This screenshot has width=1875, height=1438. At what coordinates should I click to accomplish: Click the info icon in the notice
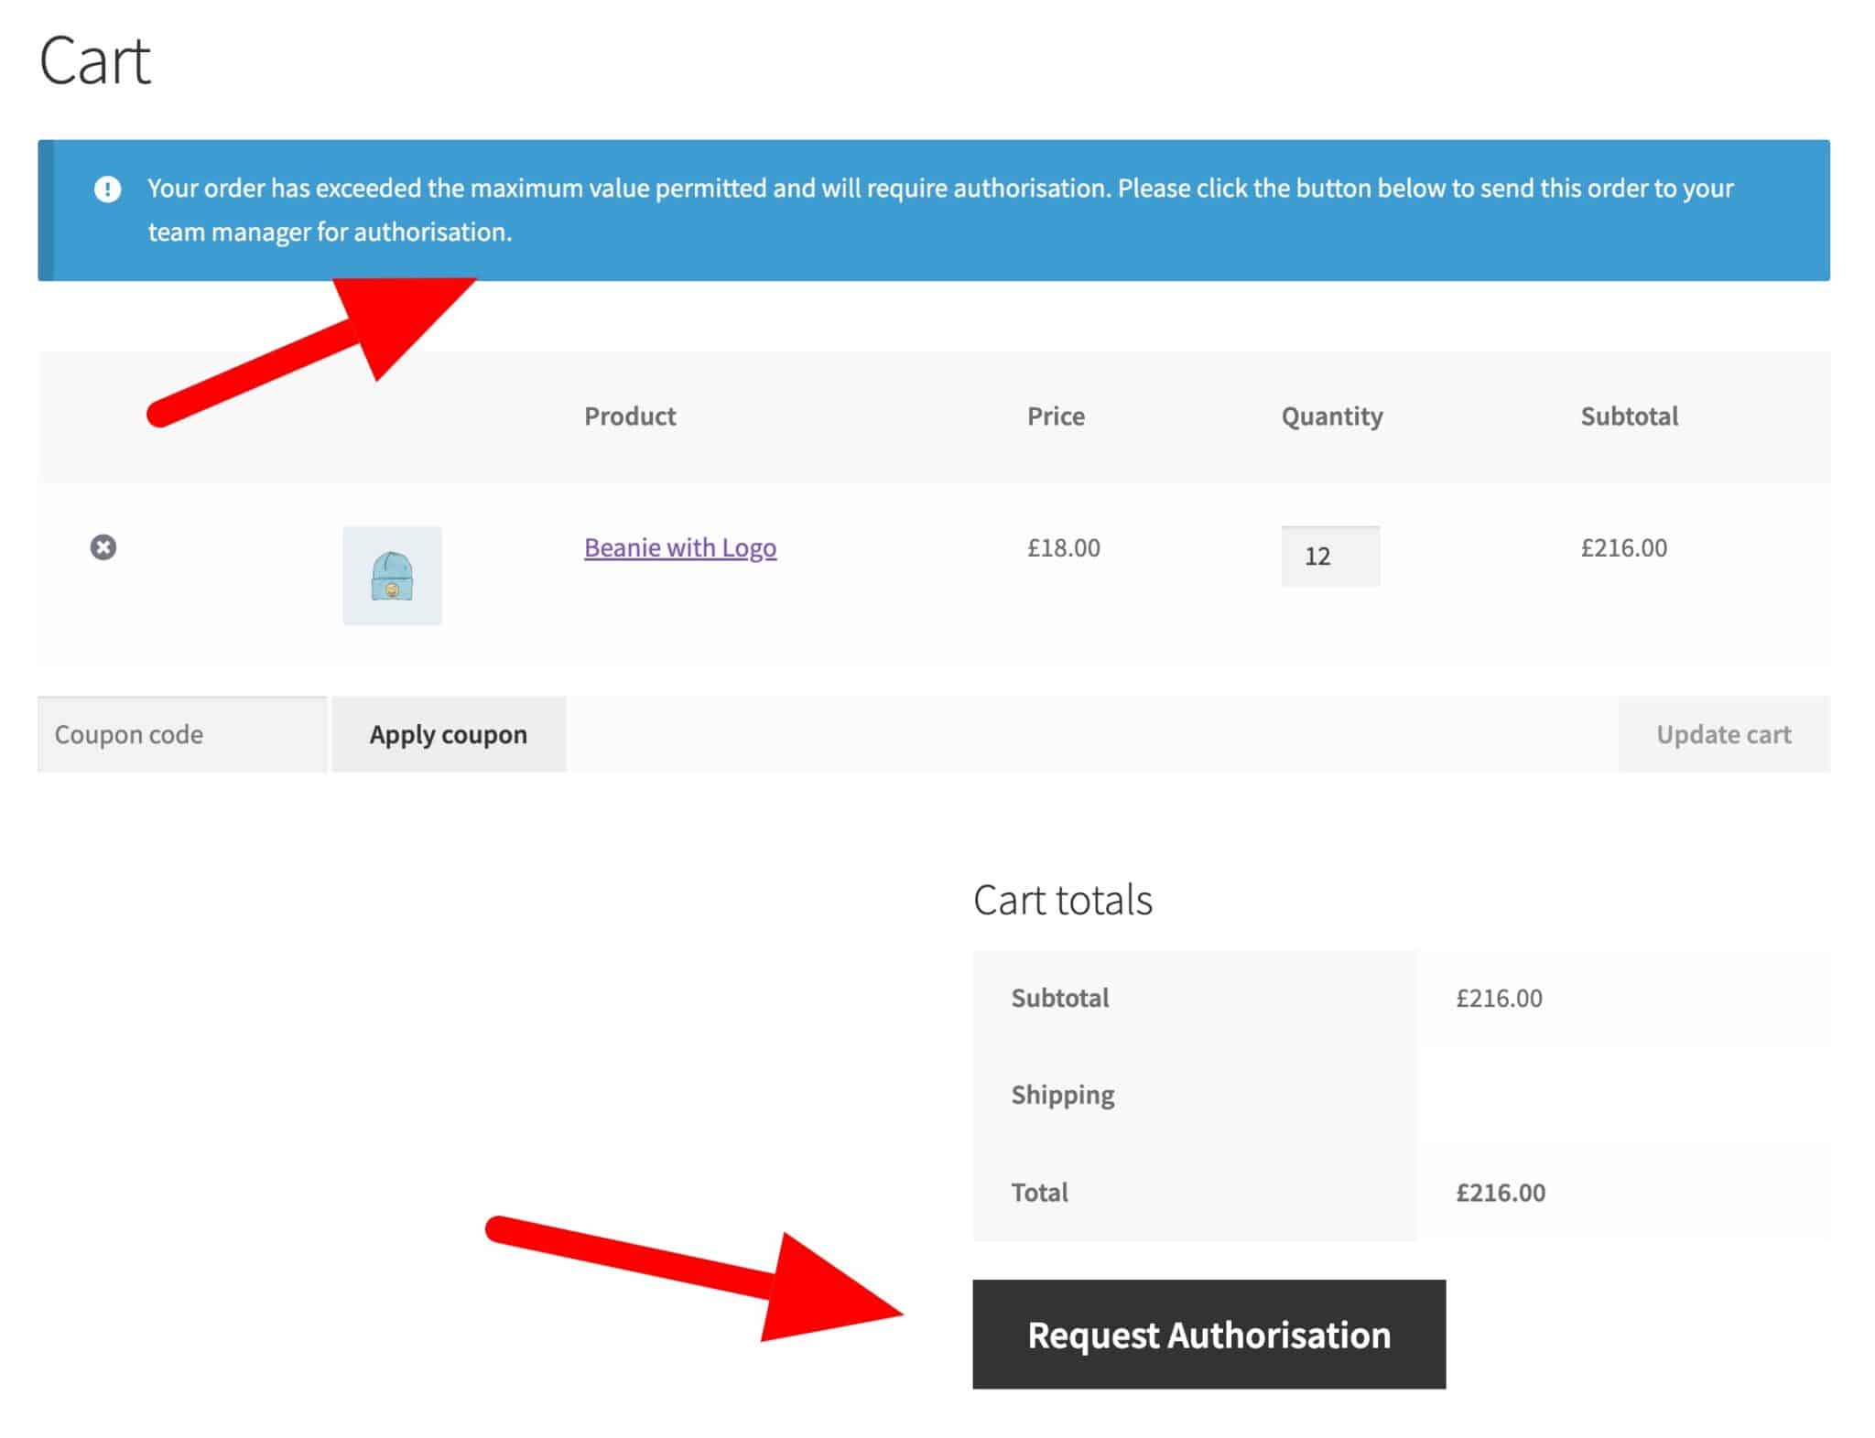[108, 189]
